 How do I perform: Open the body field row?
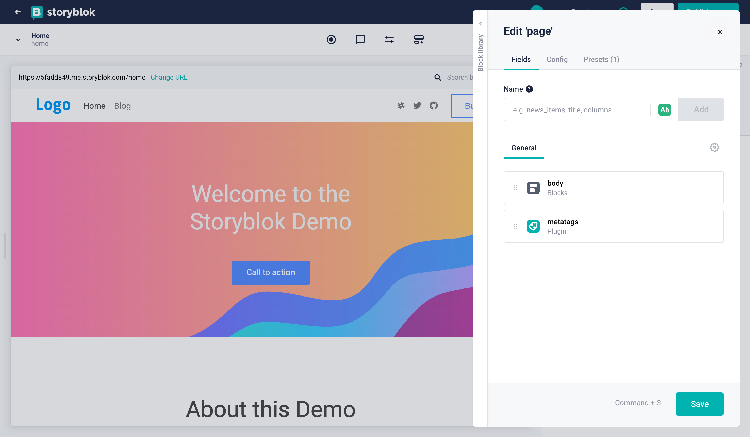pos(613,188)
